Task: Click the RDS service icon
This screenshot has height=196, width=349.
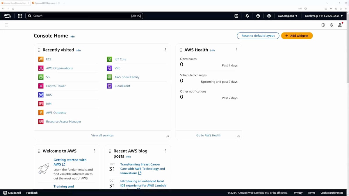Action: click(41, 95)
